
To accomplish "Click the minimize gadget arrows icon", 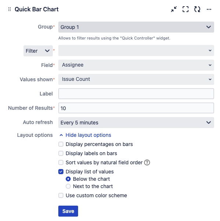I will coord(174,10).
